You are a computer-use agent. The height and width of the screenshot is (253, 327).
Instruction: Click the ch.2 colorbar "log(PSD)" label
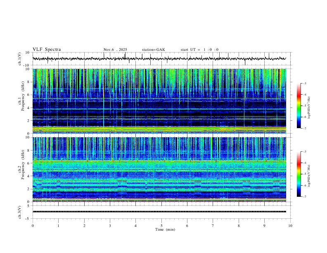tap(309, 176)
